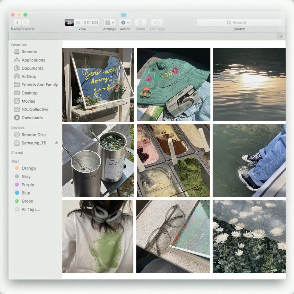Open Downloads folder in the sidebar

[x=32, y=118]
